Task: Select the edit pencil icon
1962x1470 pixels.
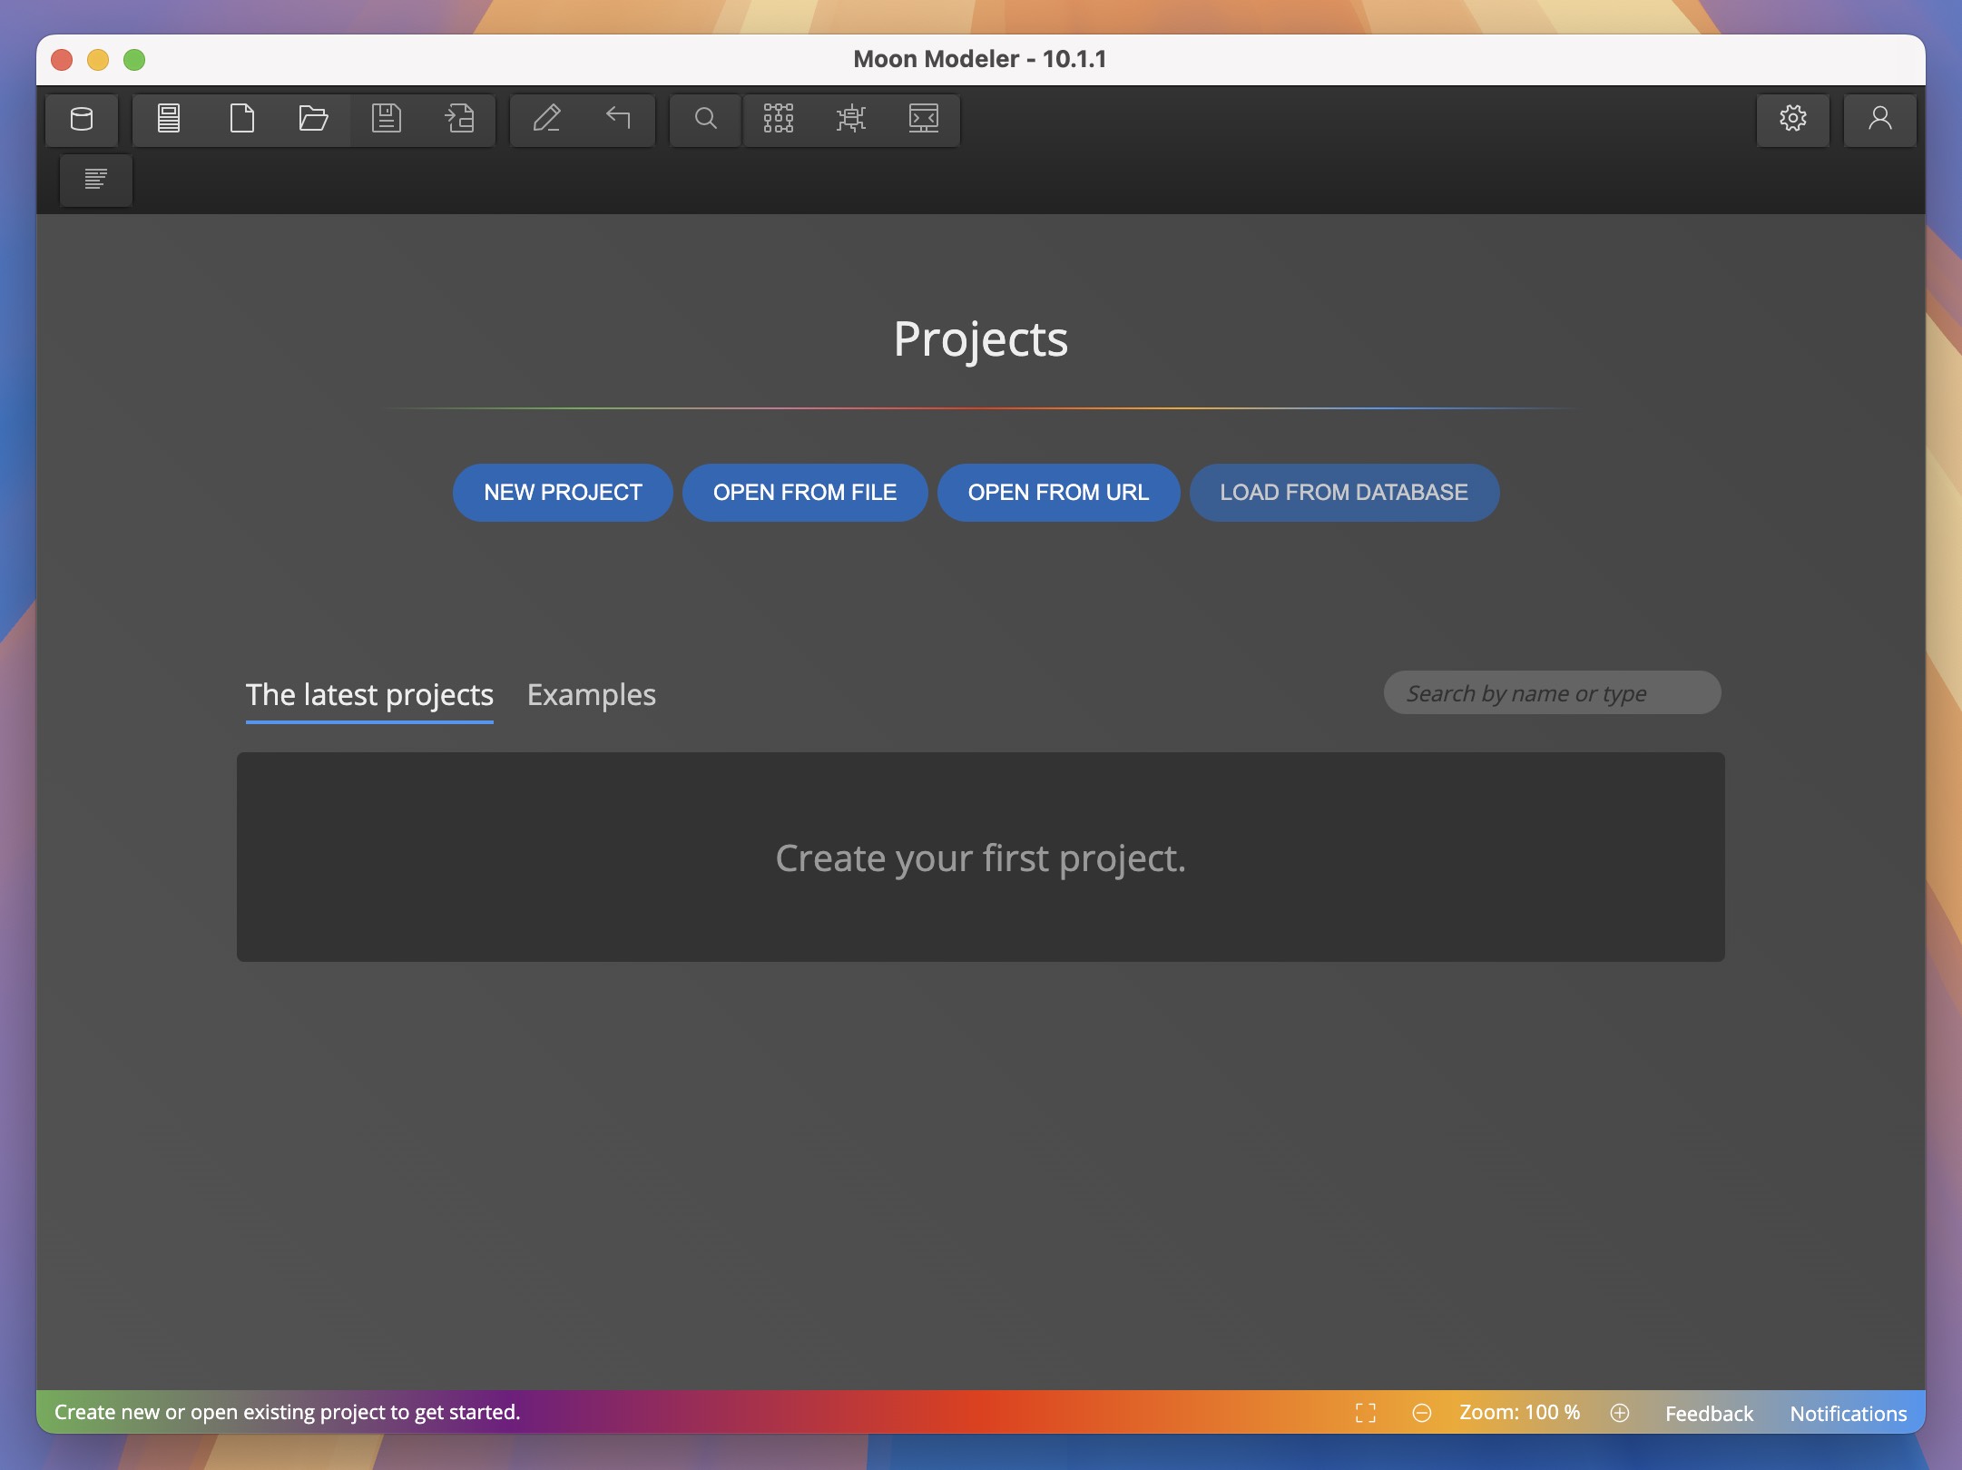Action: [548, 119]
